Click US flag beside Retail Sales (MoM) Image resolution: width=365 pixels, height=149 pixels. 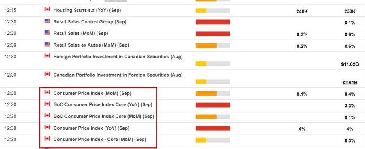[47, 32]
